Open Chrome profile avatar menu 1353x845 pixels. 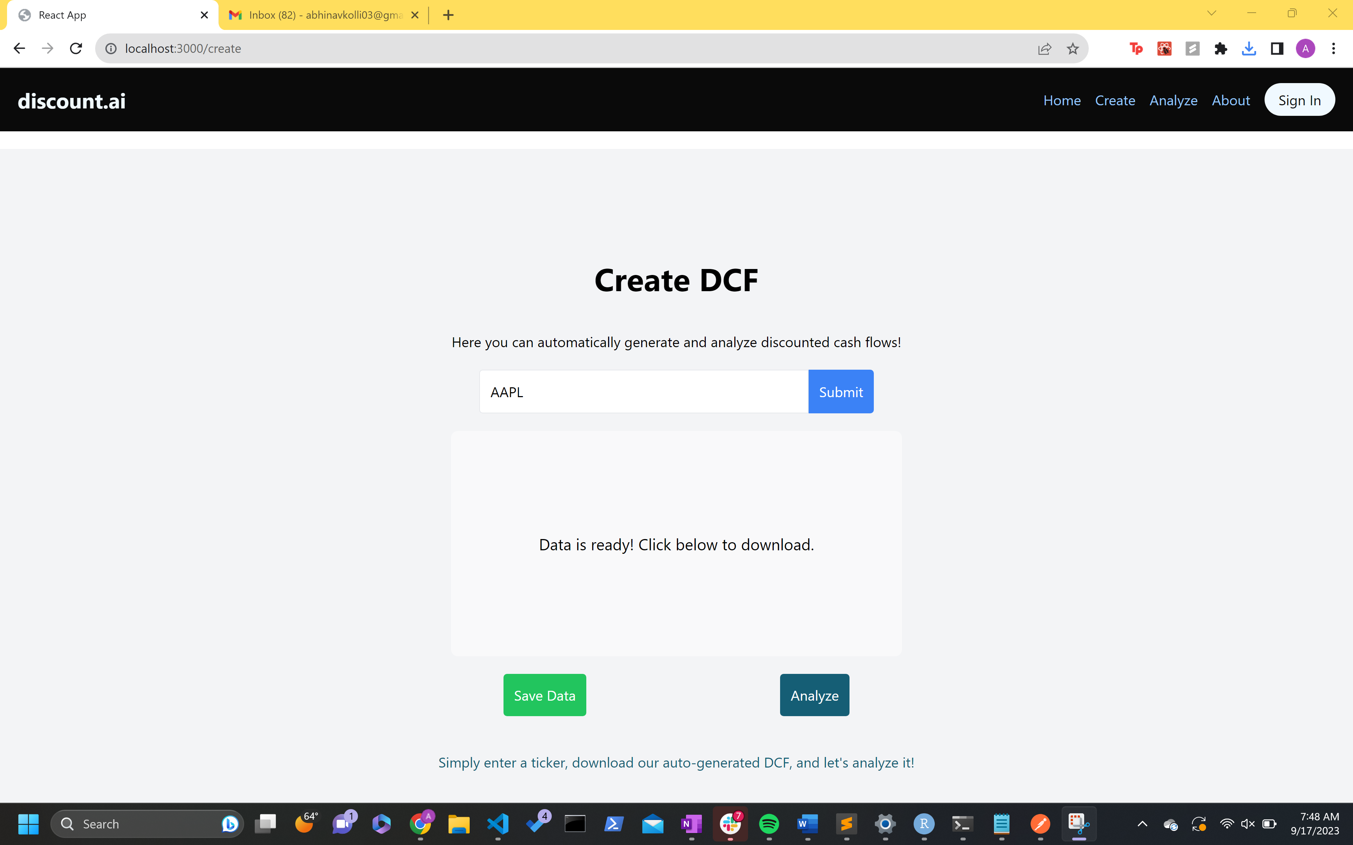point(1305,49)
